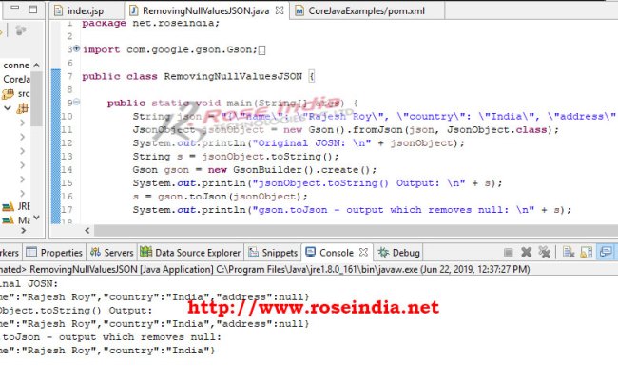Image resolution: width=618 pixels, height=380 pixels.
Task: Open the partially visible Markers tab
Action: tap(10, 253)
